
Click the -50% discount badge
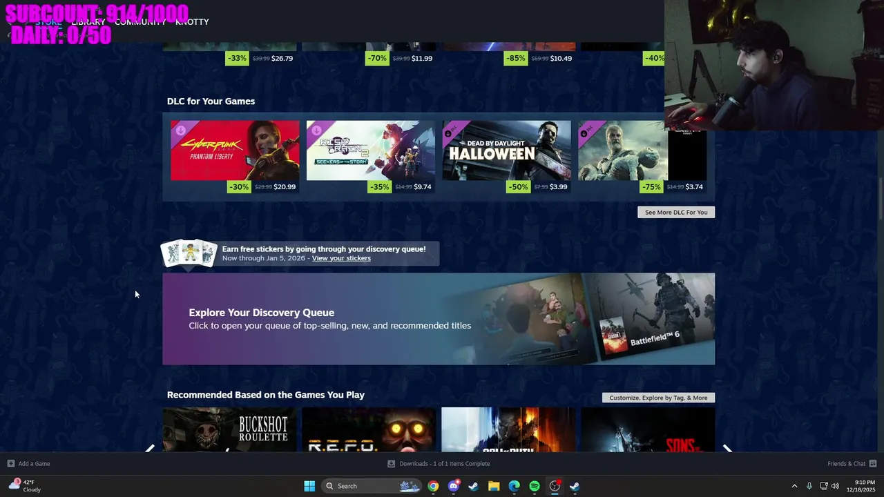(x=518, y=187)
